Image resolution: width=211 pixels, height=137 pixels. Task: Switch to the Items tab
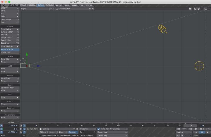click(x=24, y=5)
